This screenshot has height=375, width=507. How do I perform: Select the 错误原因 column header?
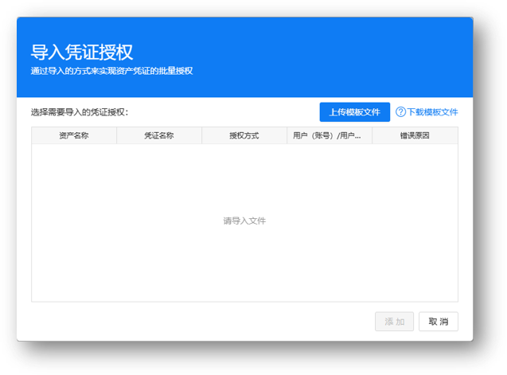[x=415, y=136]
